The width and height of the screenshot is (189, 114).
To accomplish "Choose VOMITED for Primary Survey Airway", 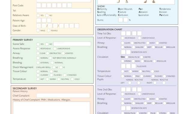I will 63,53.
